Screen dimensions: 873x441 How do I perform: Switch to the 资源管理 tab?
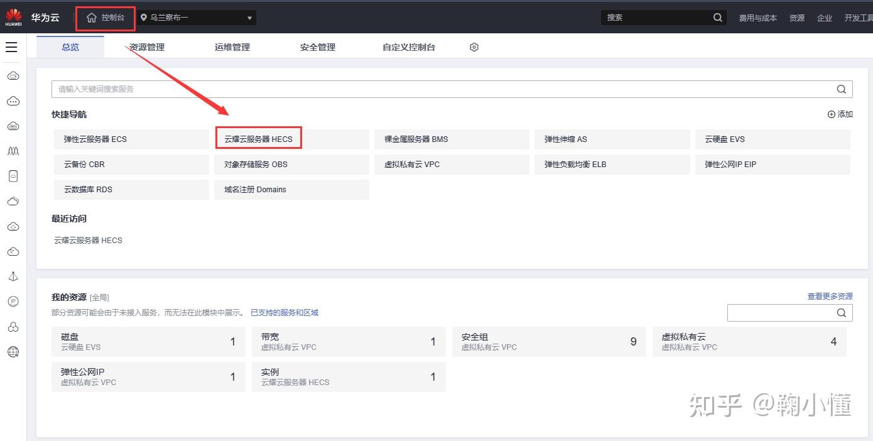tap(147, 47)
